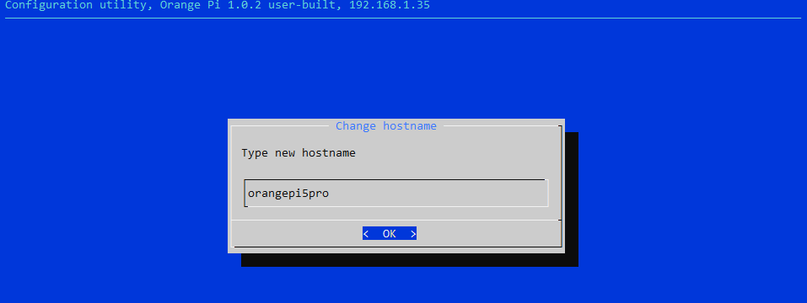Click the 'Change hostname' dialog title

point(386,125)
